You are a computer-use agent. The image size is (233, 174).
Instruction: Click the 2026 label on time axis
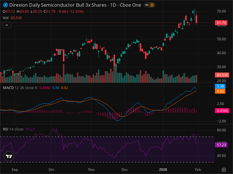pyautogui.click(x=163, y=170)
